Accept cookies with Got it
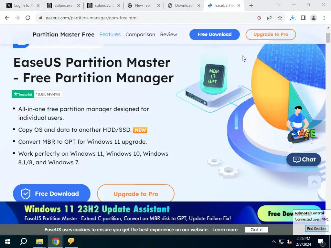The height and width of the screenshot is (248, 331). 256,230
